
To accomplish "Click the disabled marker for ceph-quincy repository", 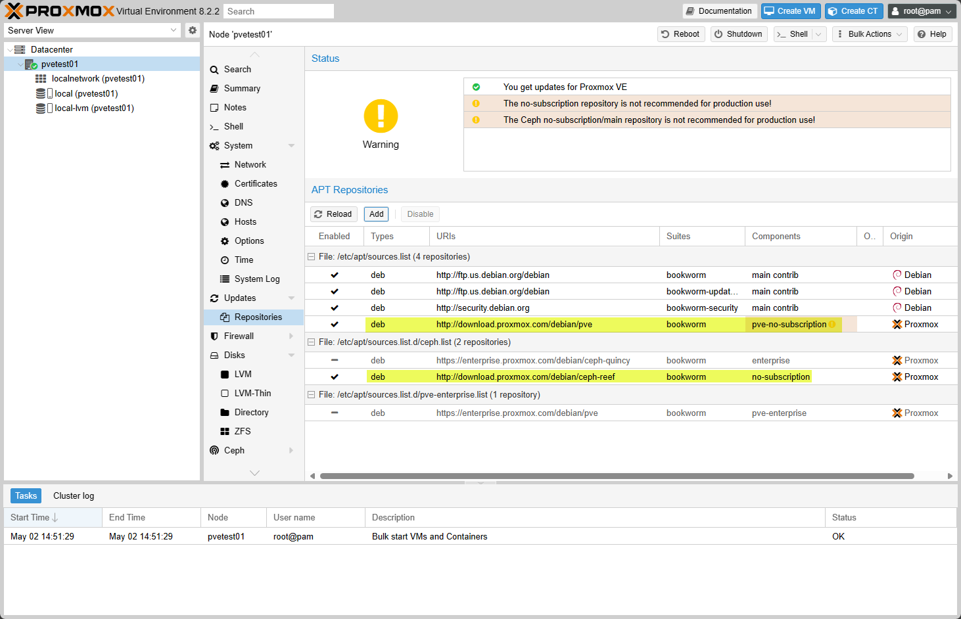I will pos(335,361).
